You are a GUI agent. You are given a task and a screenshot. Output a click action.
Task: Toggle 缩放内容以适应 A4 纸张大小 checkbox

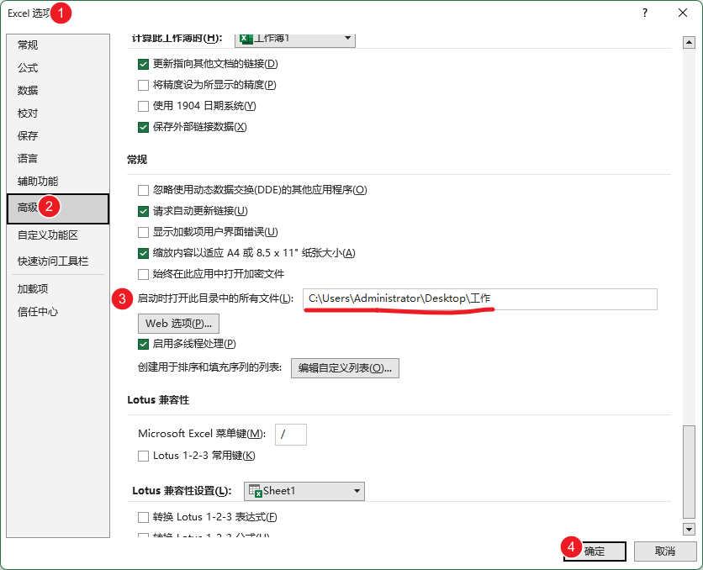click(143, 253)
